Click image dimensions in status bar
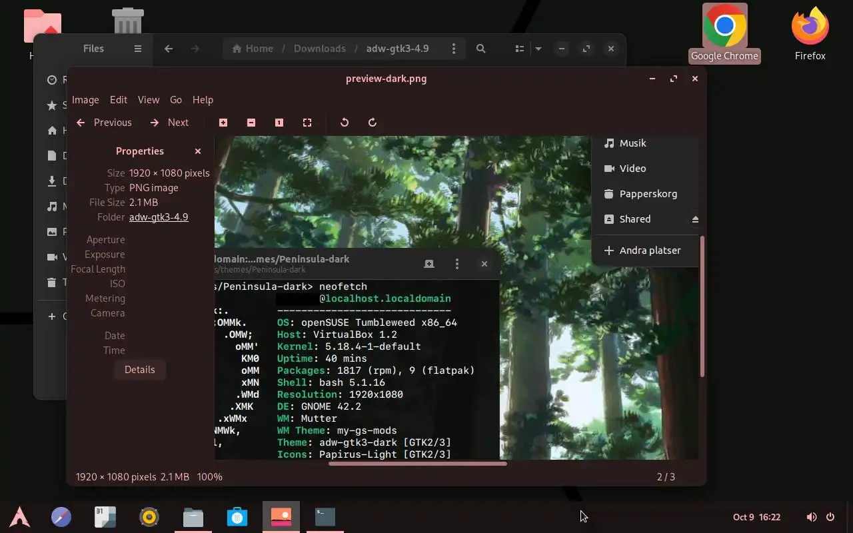 click(116, 477)
